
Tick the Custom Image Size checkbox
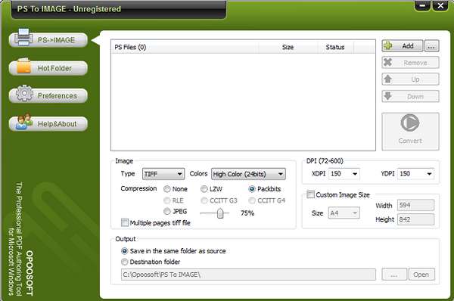[310, 194]
